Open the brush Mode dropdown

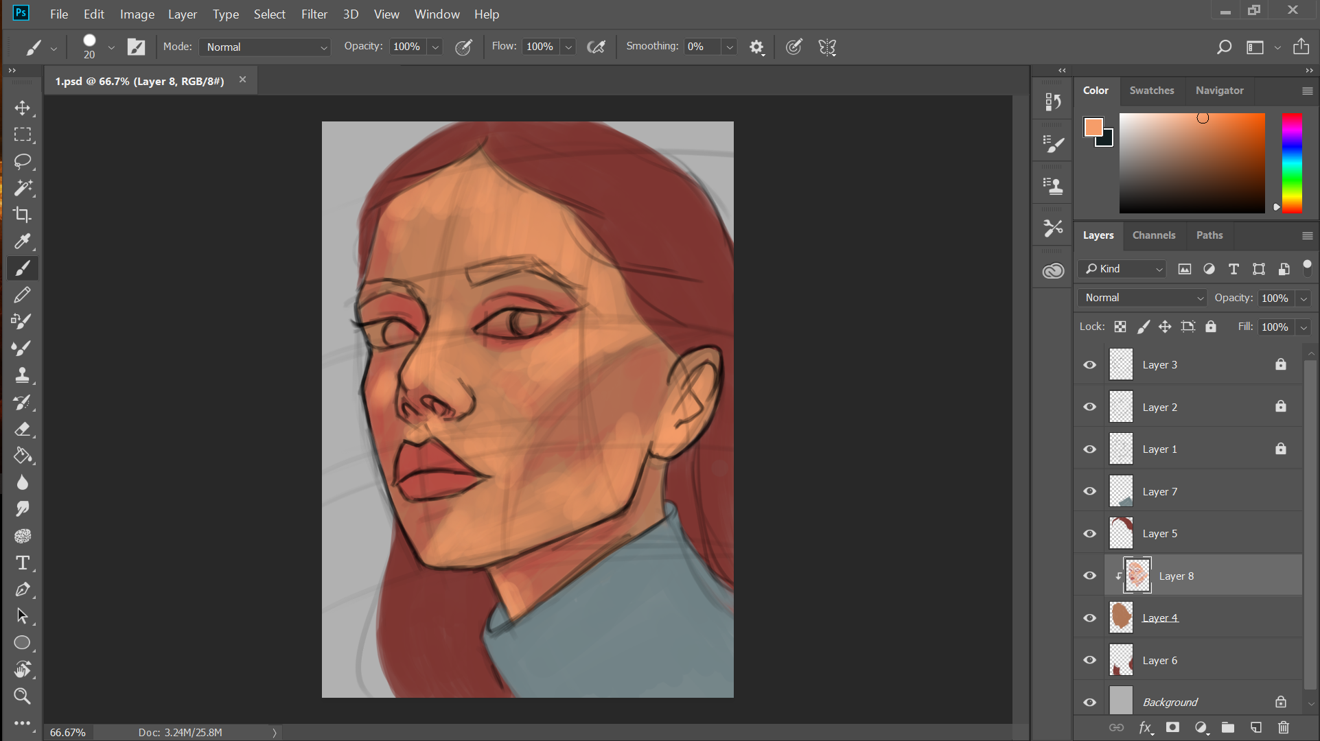[x=265, y=47]
